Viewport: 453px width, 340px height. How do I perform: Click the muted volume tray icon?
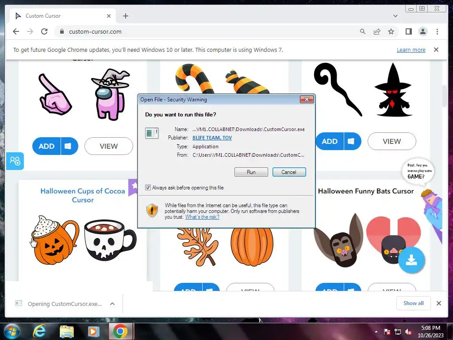point(408,332)
